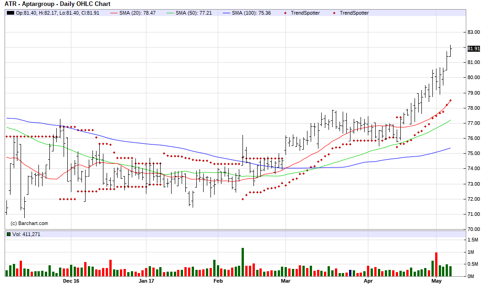Click the '1.5M' volume axis label

(473, 240)
